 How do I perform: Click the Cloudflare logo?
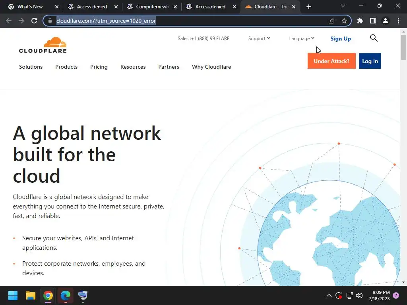tap(43, 45)
